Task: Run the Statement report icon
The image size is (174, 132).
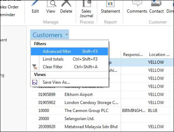Action: (110, 4)
